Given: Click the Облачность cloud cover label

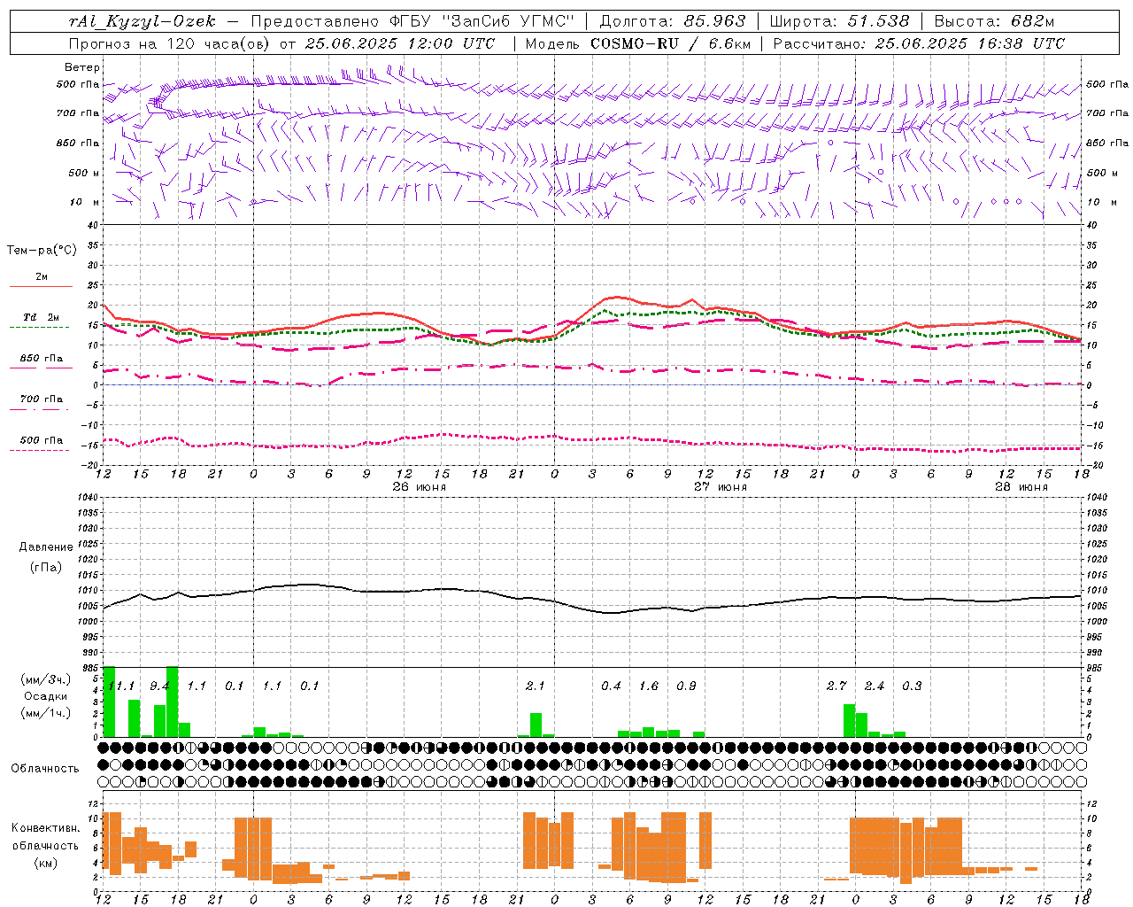Looking at the screenshot, I should (x=45, y=768).
